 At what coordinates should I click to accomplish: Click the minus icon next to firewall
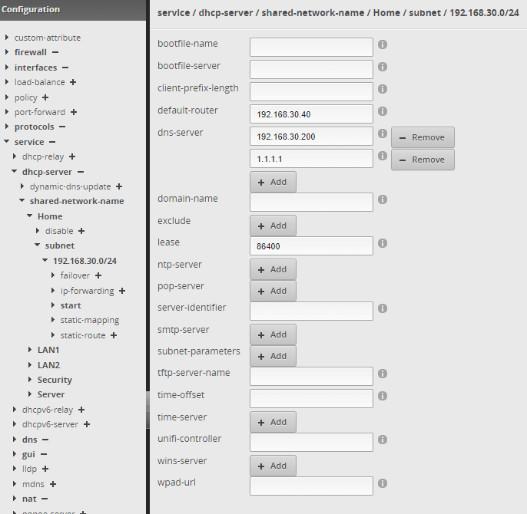tap(55, 52)
